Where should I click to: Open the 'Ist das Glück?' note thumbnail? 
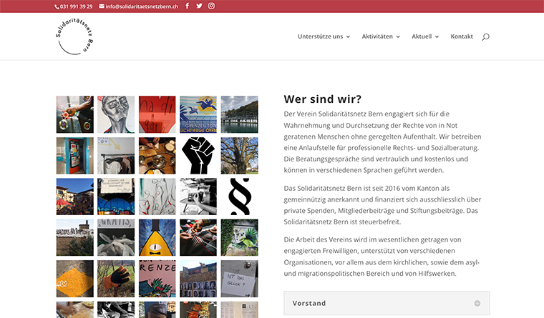coord(239,279)
